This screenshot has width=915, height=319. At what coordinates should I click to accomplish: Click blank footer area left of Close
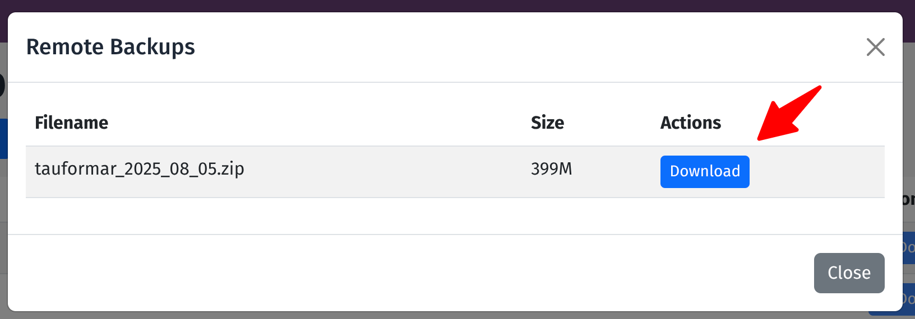pos(392,273)
